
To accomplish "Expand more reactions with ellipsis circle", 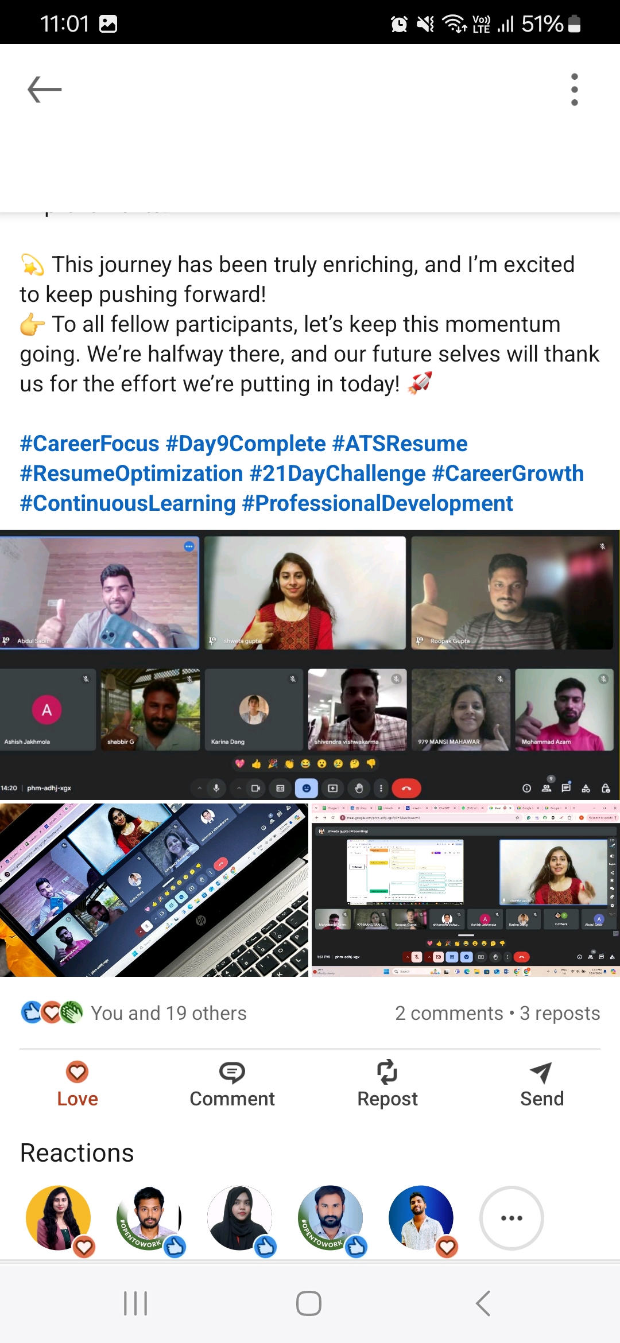I will (x=511, y=1218).
